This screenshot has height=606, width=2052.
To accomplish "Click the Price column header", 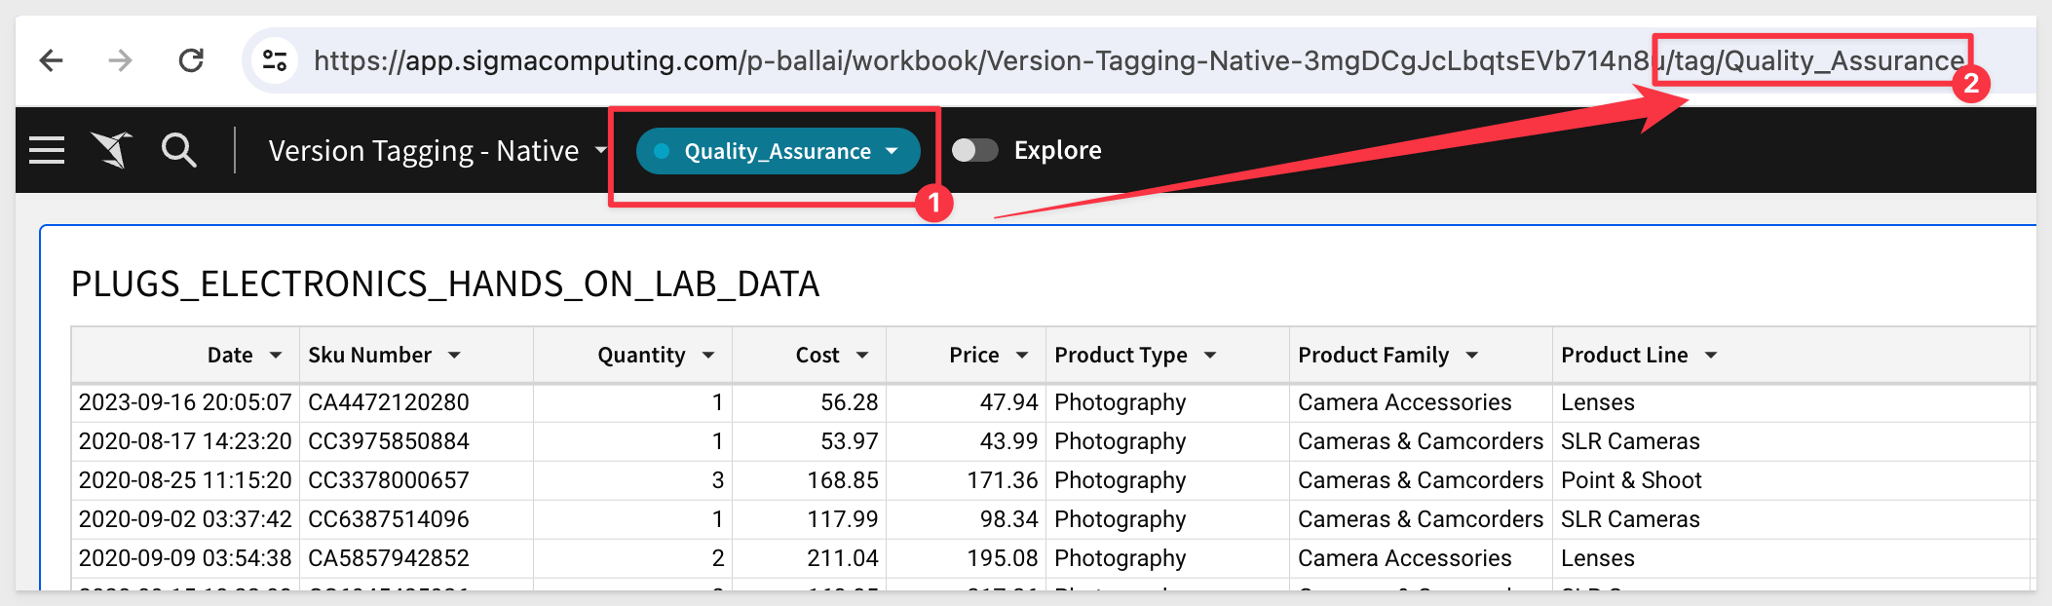I will tap(973, 356).
